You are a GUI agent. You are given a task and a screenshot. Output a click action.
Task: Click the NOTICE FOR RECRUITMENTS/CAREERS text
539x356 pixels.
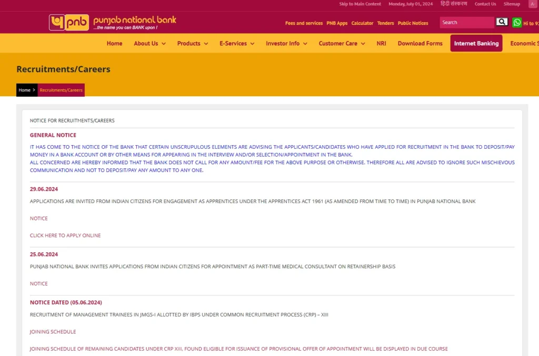click(x=72, y=120)
